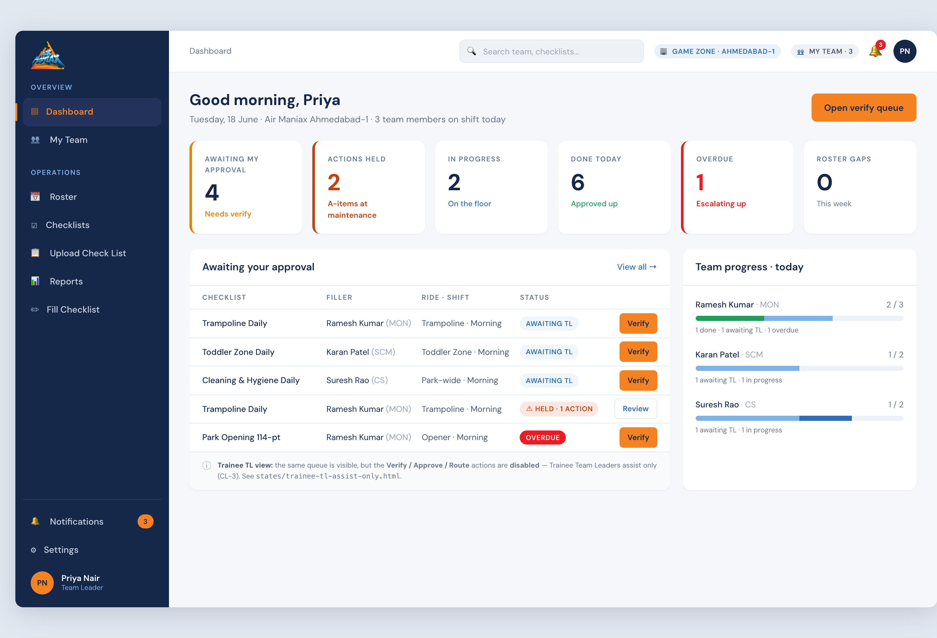Verify the Park Opening 114-pt checklist
Image resolution: width=937 pixels, height=638 pixels.
point(638,438)
